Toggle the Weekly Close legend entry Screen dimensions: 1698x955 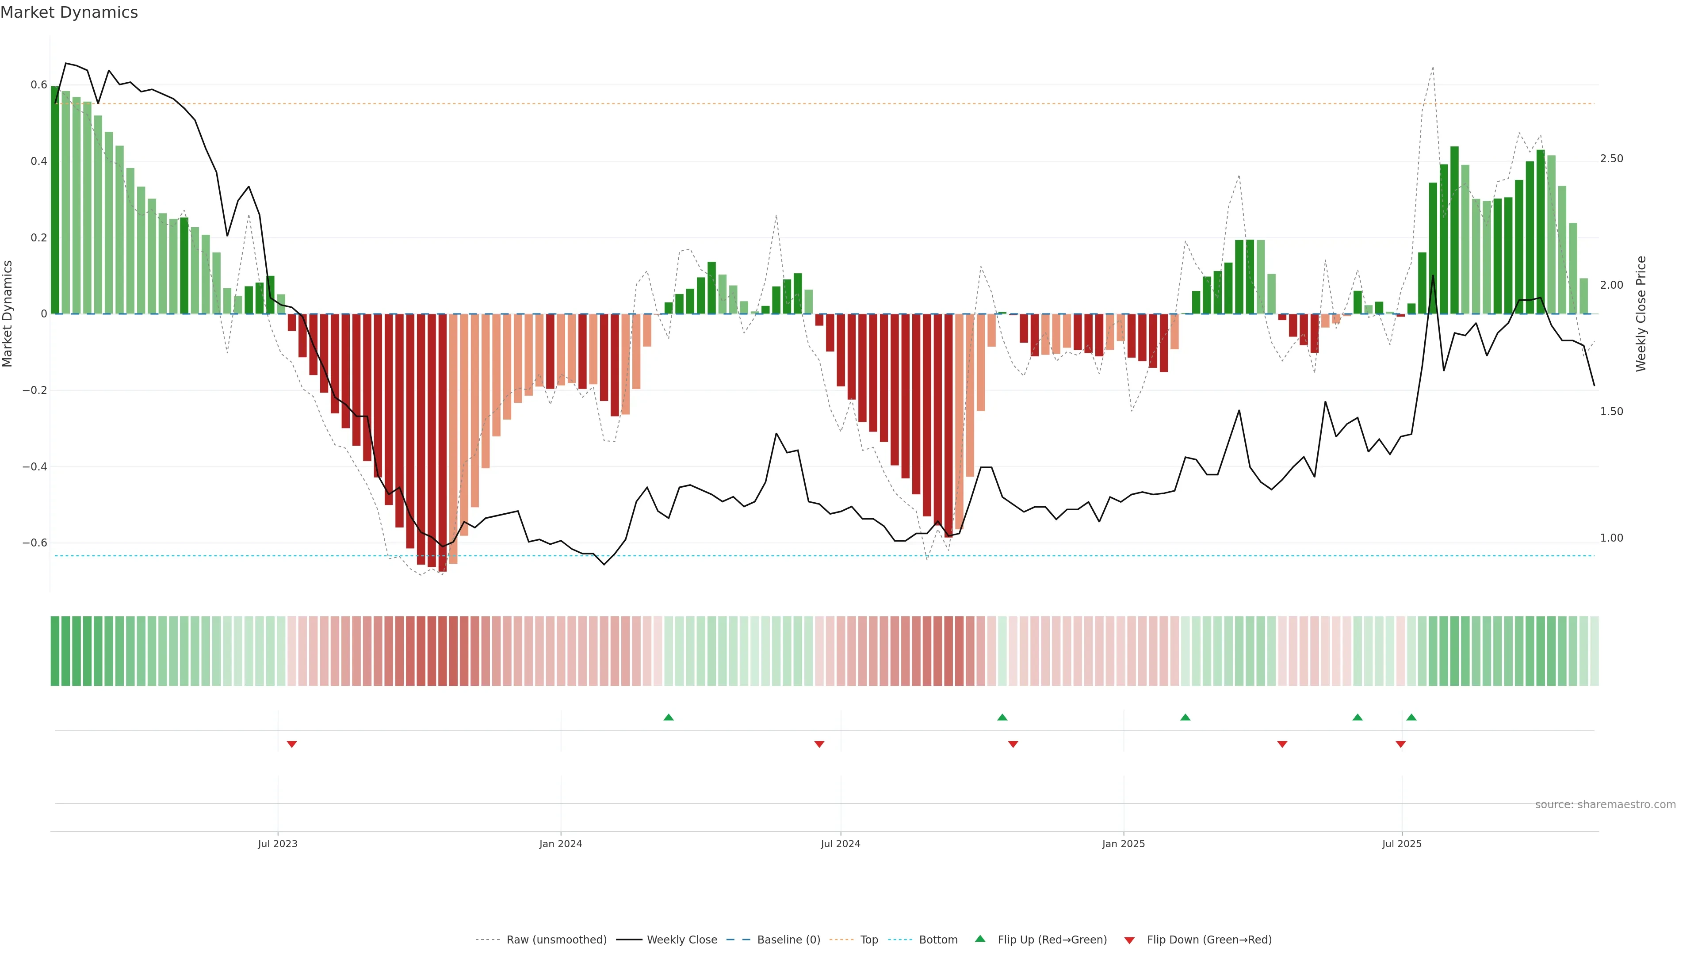[x=681, y=939]
